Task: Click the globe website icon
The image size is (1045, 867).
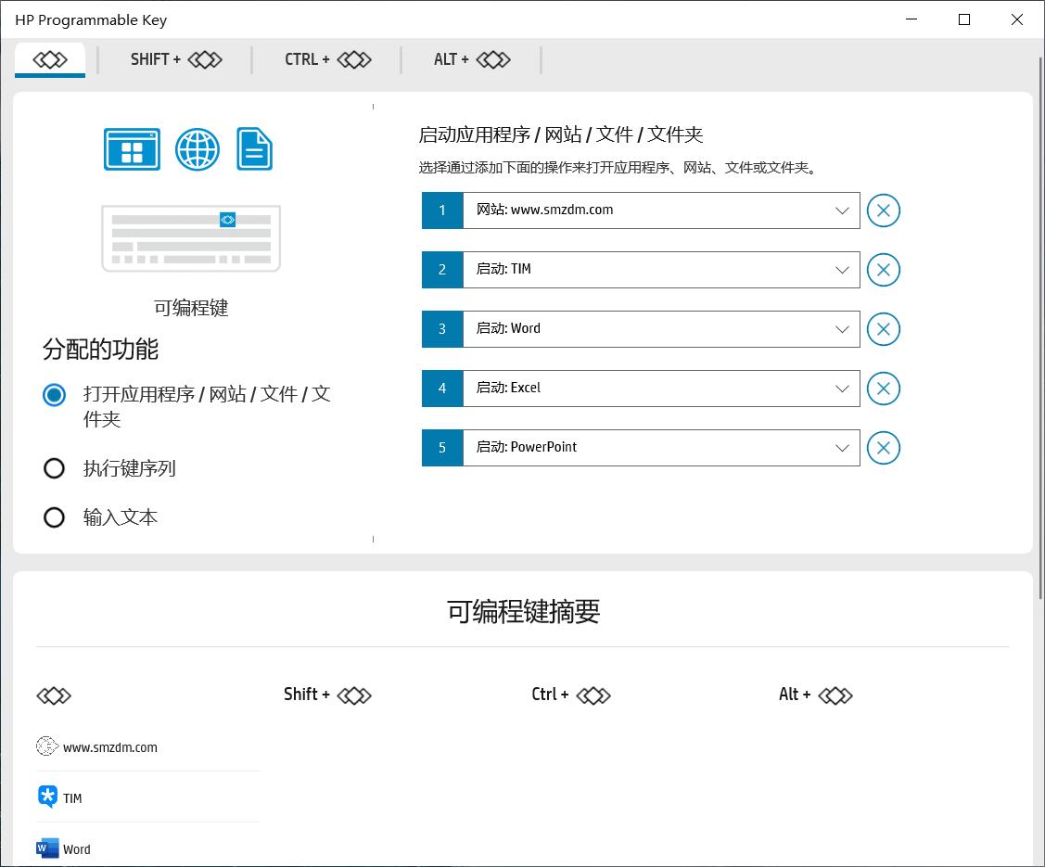Action: tap(198, 149)
